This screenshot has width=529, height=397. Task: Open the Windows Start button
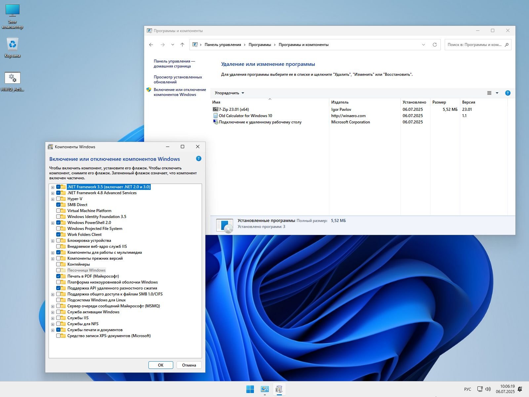pyautogui.click(x=250, y=389)
